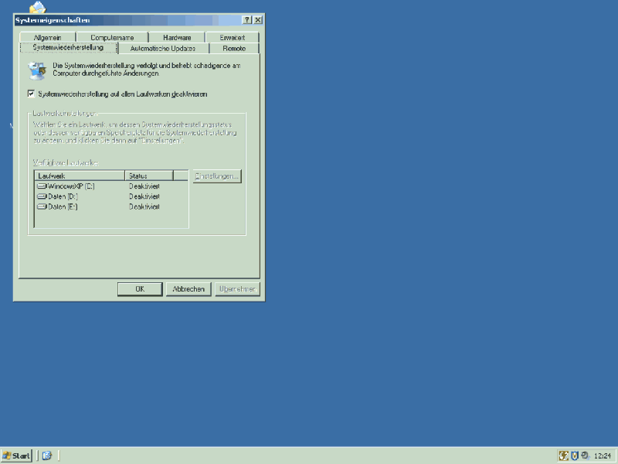
Task: Uncheck Systemwiederherstellung auf allen Laufwerken deaktivieren
Action: [x=31, y=94]
